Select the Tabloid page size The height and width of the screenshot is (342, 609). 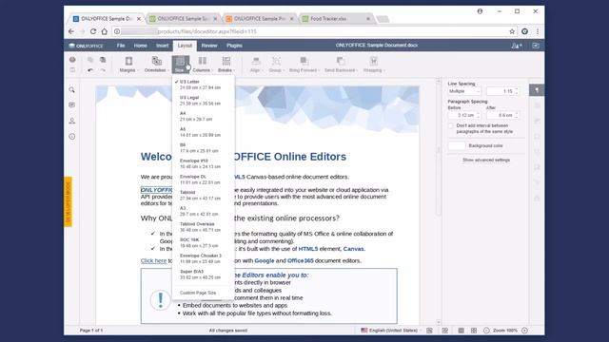point(203,196)
